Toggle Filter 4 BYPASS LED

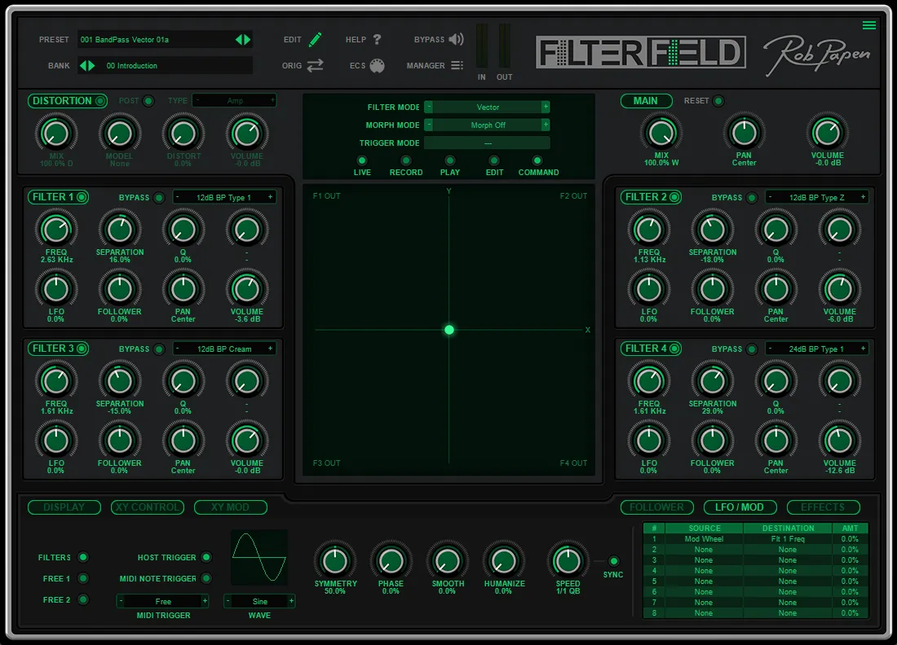coord(752,349)
